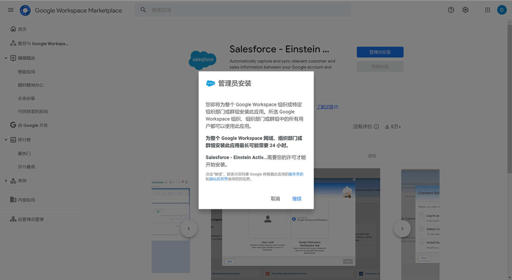
Task: Click the greyed 单独安装 button
Action: coord(380,67)
